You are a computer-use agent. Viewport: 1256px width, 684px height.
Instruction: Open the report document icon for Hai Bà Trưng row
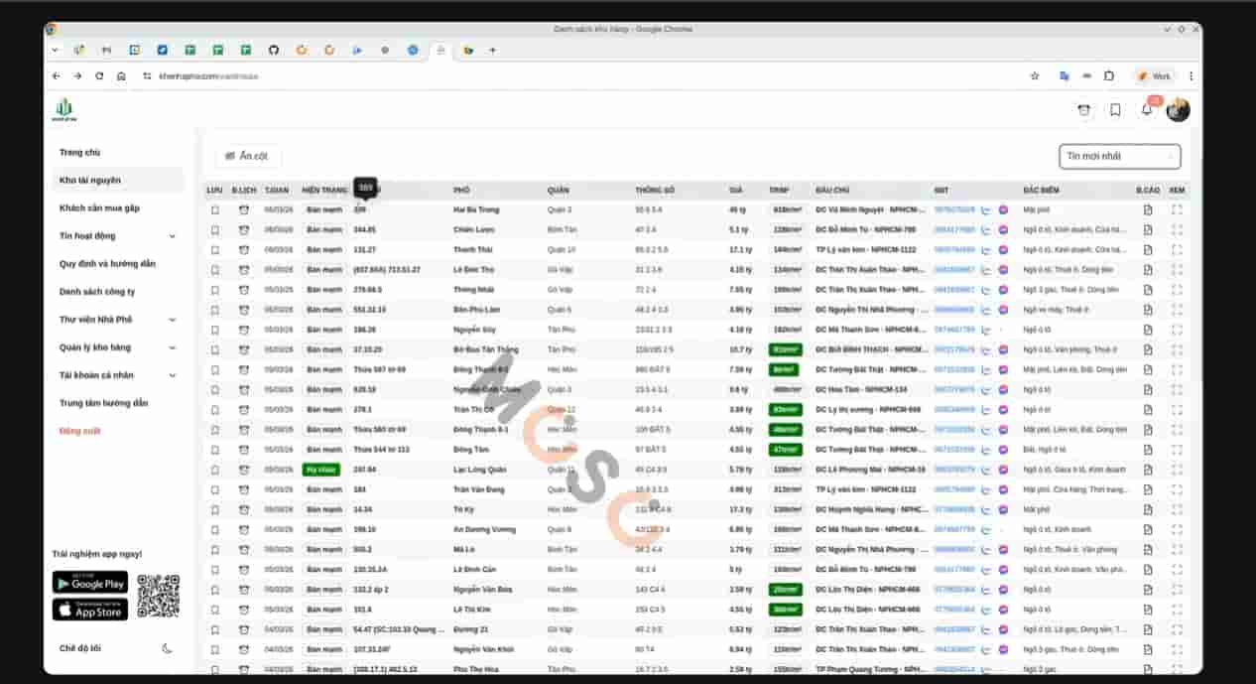(x=1148, y=209)
